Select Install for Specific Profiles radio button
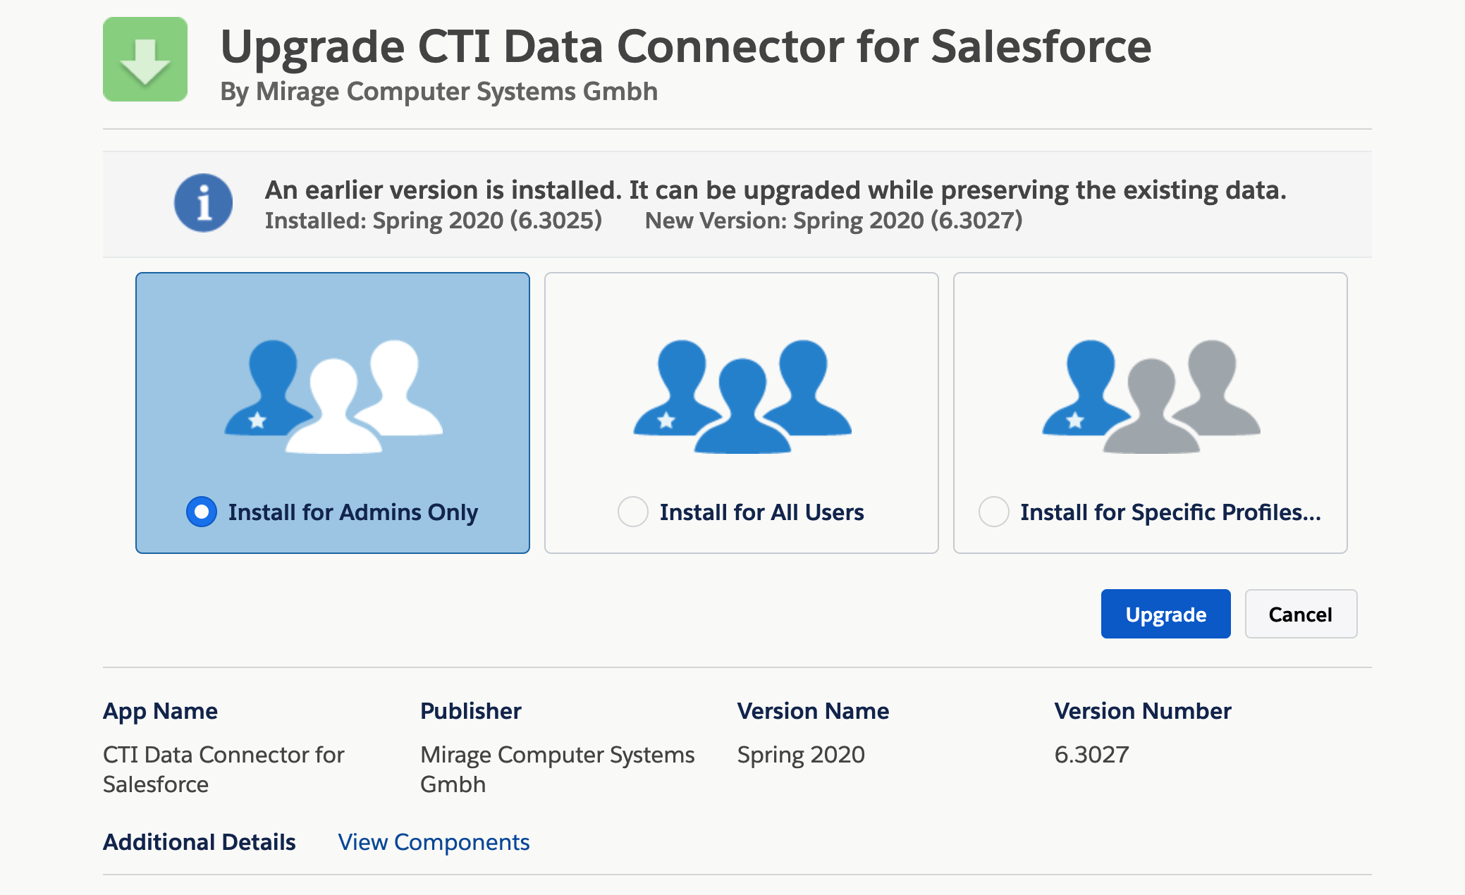Screen dimensions: 1465x895 [x=994, y=512]
